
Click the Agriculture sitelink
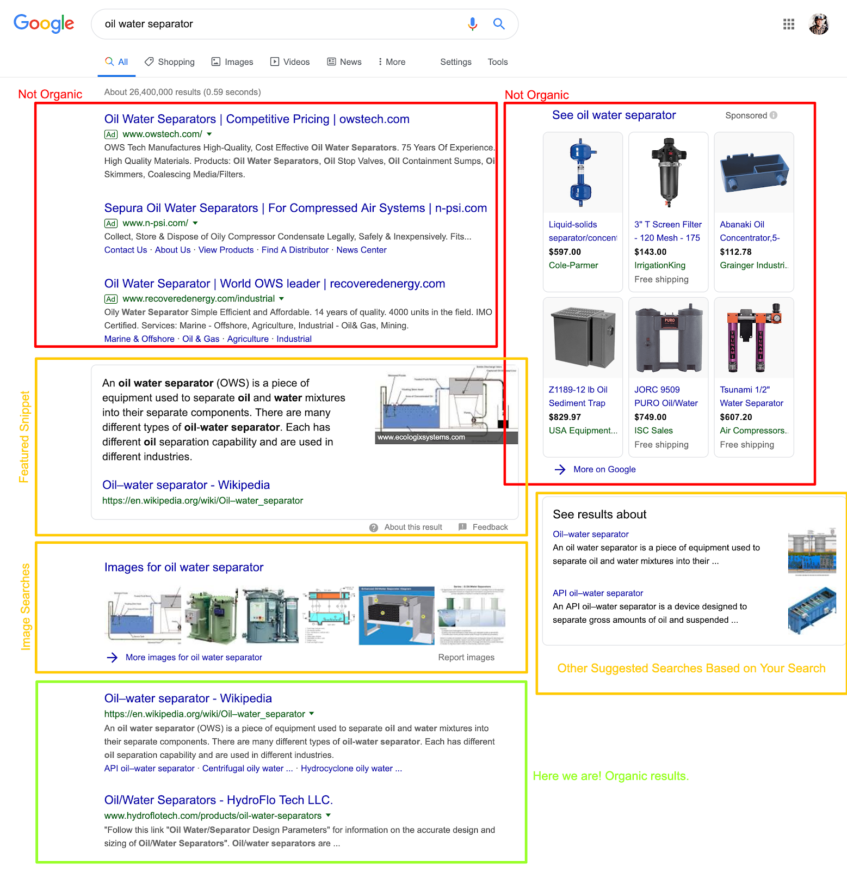pos(248,339)
